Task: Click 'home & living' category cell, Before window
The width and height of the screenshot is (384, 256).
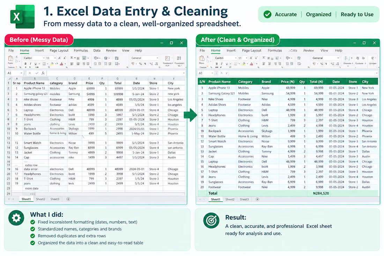Action: click(x=58, y=133)
